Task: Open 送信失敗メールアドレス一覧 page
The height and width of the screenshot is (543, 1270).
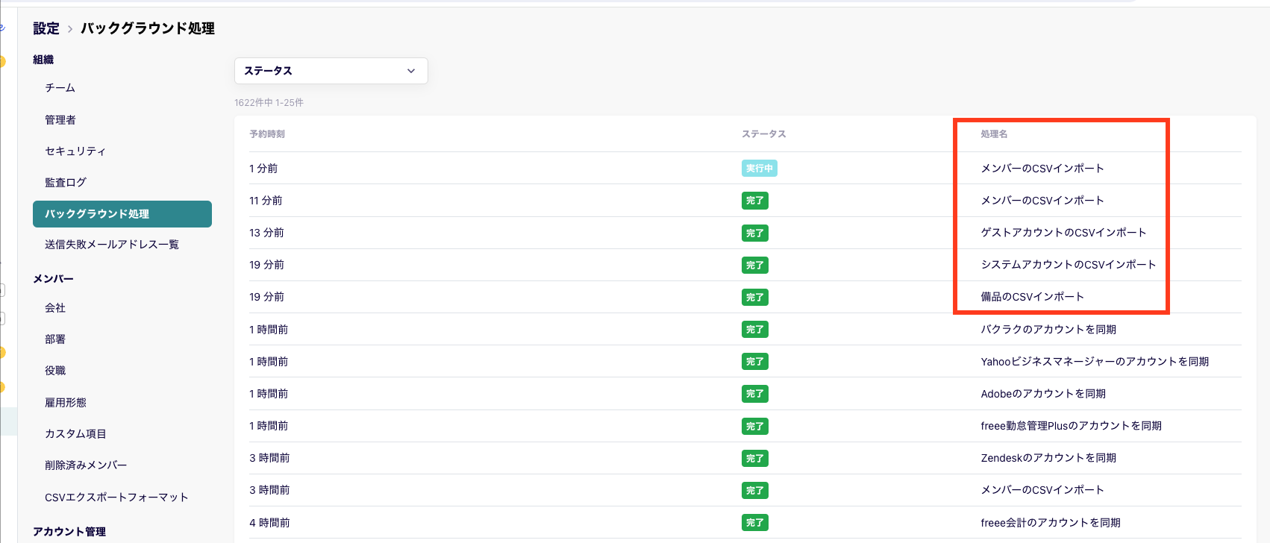Action: 111,245
